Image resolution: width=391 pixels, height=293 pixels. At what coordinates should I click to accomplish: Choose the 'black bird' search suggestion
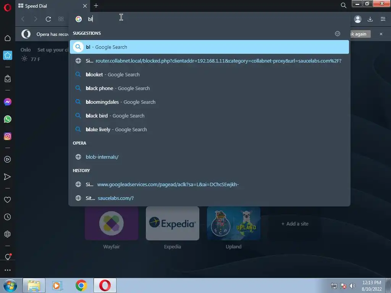209,116
